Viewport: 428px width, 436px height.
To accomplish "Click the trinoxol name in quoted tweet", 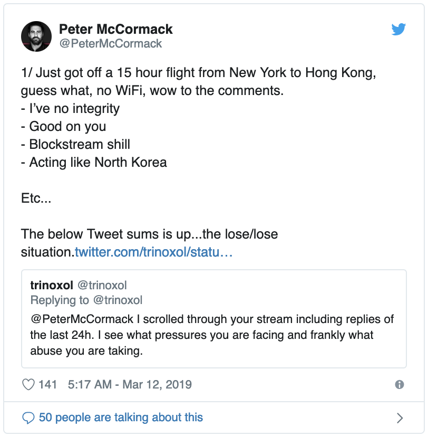I will pos(52,286).
